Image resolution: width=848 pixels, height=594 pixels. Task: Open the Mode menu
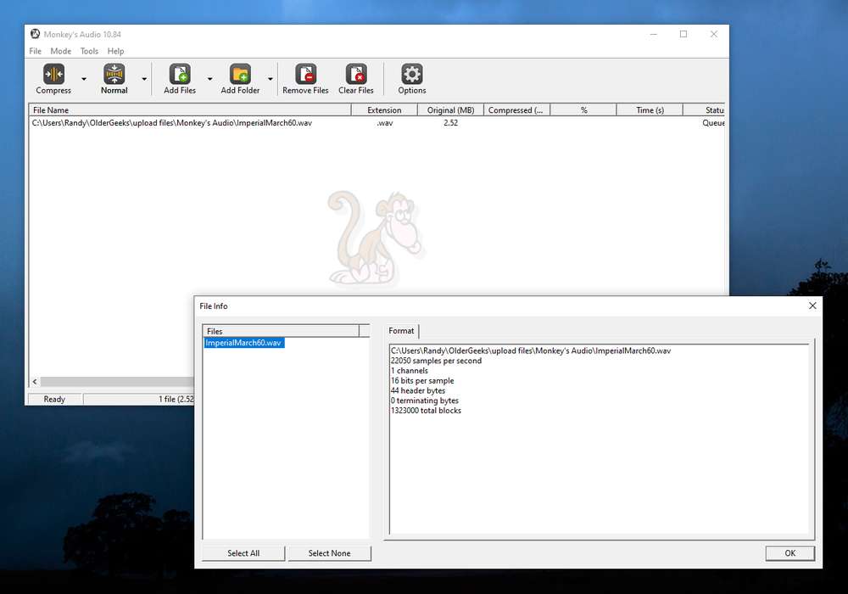[60, 51]
